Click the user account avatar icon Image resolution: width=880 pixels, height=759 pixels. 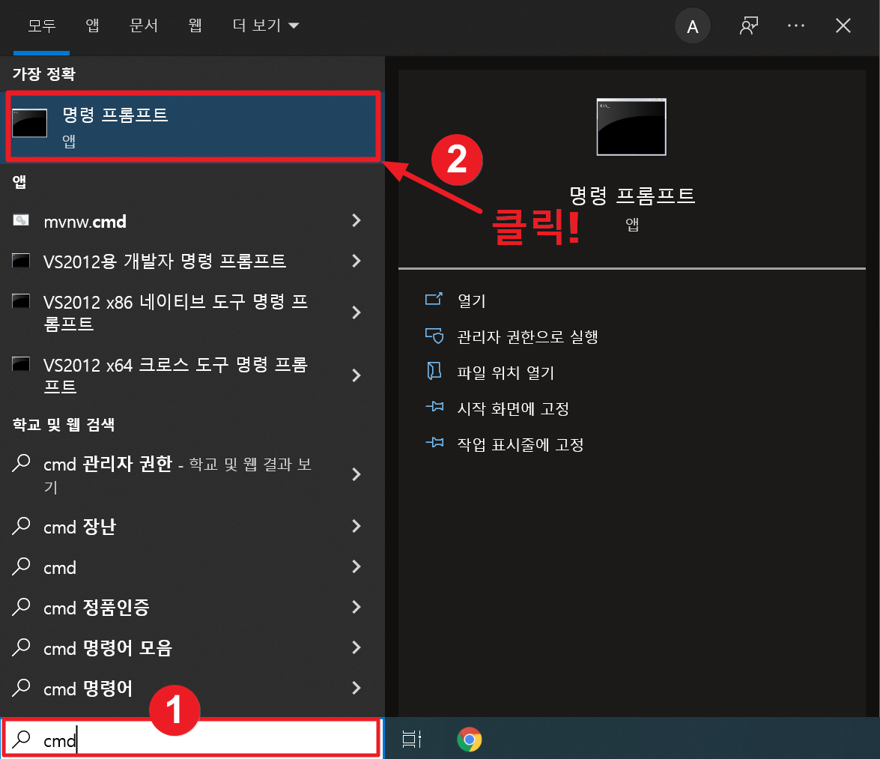[x=692, y=25]
